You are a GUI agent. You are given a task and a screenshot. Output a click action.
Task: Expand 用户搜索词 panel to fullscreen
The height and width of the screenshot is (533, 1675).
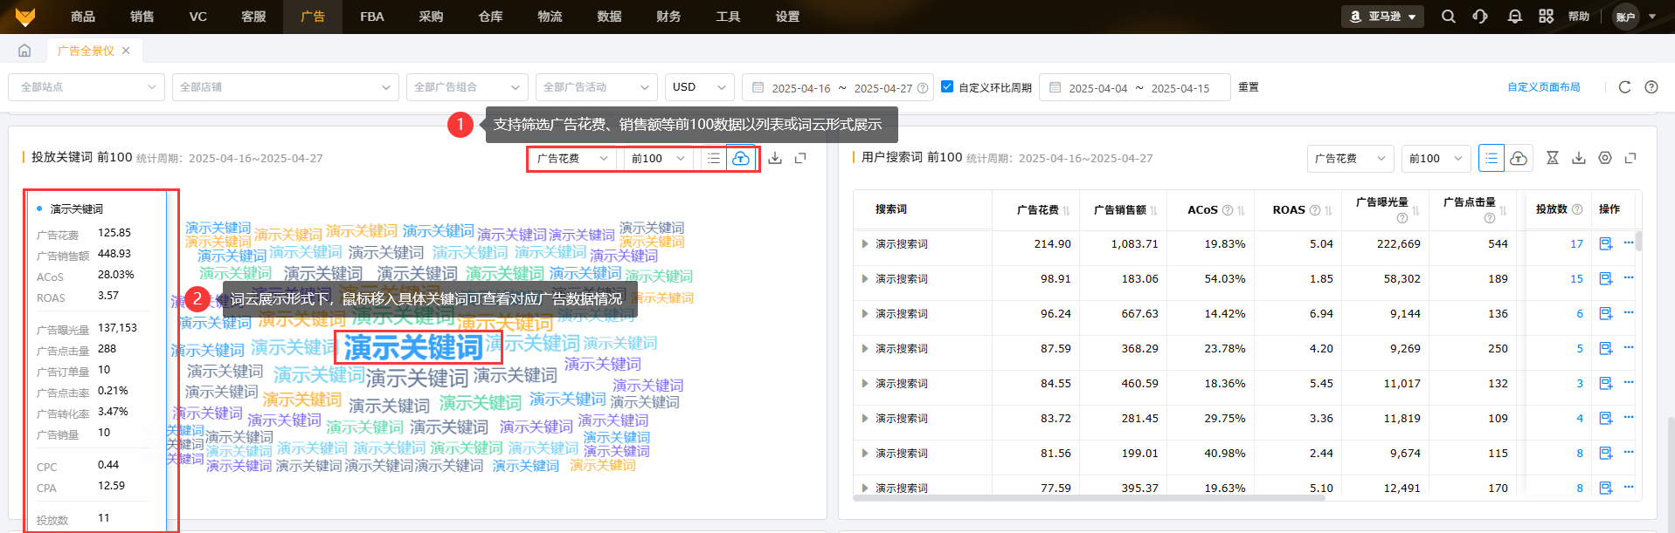1630,158
